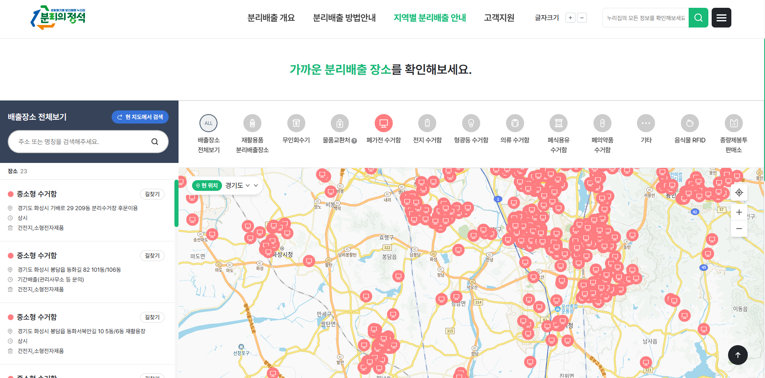This screenshot has width=765, height=378.
Task: Click 현 지도에서 검색 button
Action: pyautogui.click(x=140, y=117)
